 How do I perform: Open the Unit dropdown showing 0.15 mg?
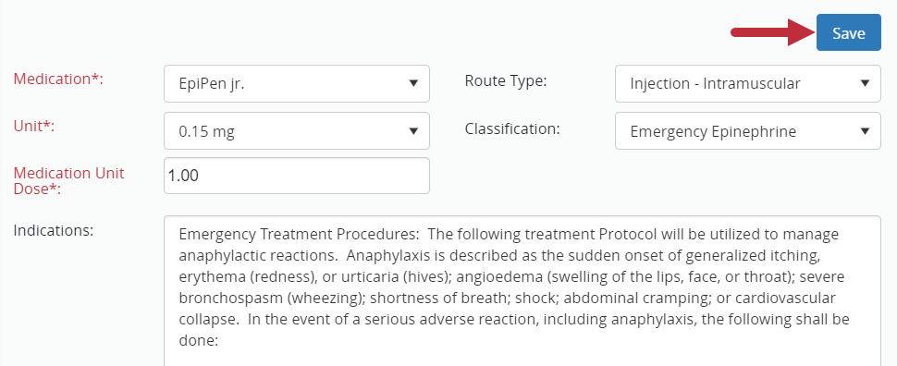(296, 131)
